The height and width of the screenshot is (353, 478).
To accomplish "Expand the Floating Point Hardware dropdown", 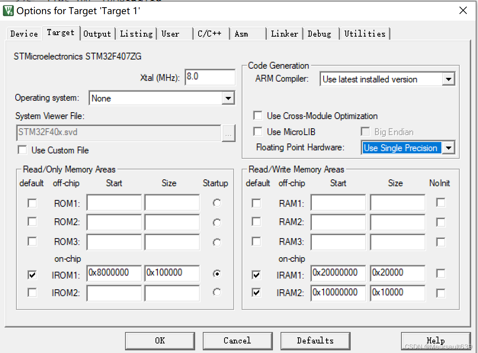I will (449, 148).
